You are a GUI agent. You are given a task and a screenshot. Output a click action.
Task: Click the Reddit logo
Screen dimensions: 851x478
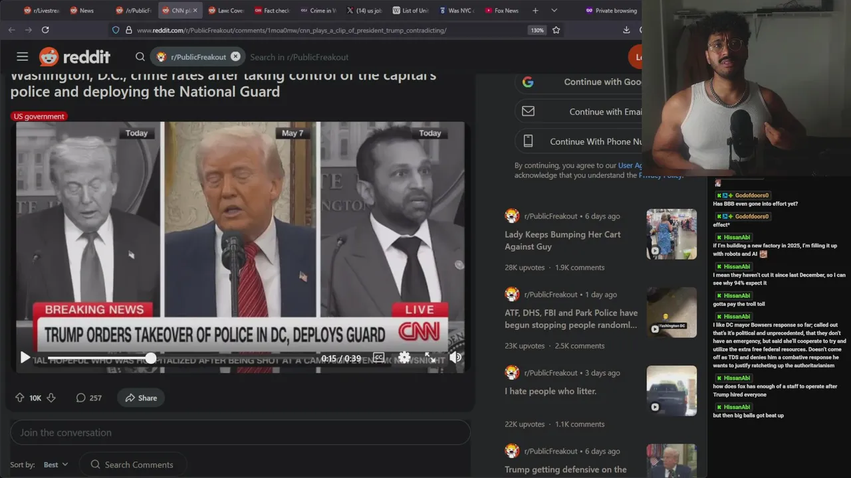point(74,57)
